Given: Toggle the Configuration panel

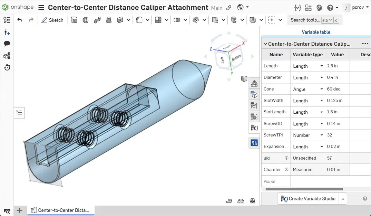Looking at the screenshot, I should tap(254, 94).
